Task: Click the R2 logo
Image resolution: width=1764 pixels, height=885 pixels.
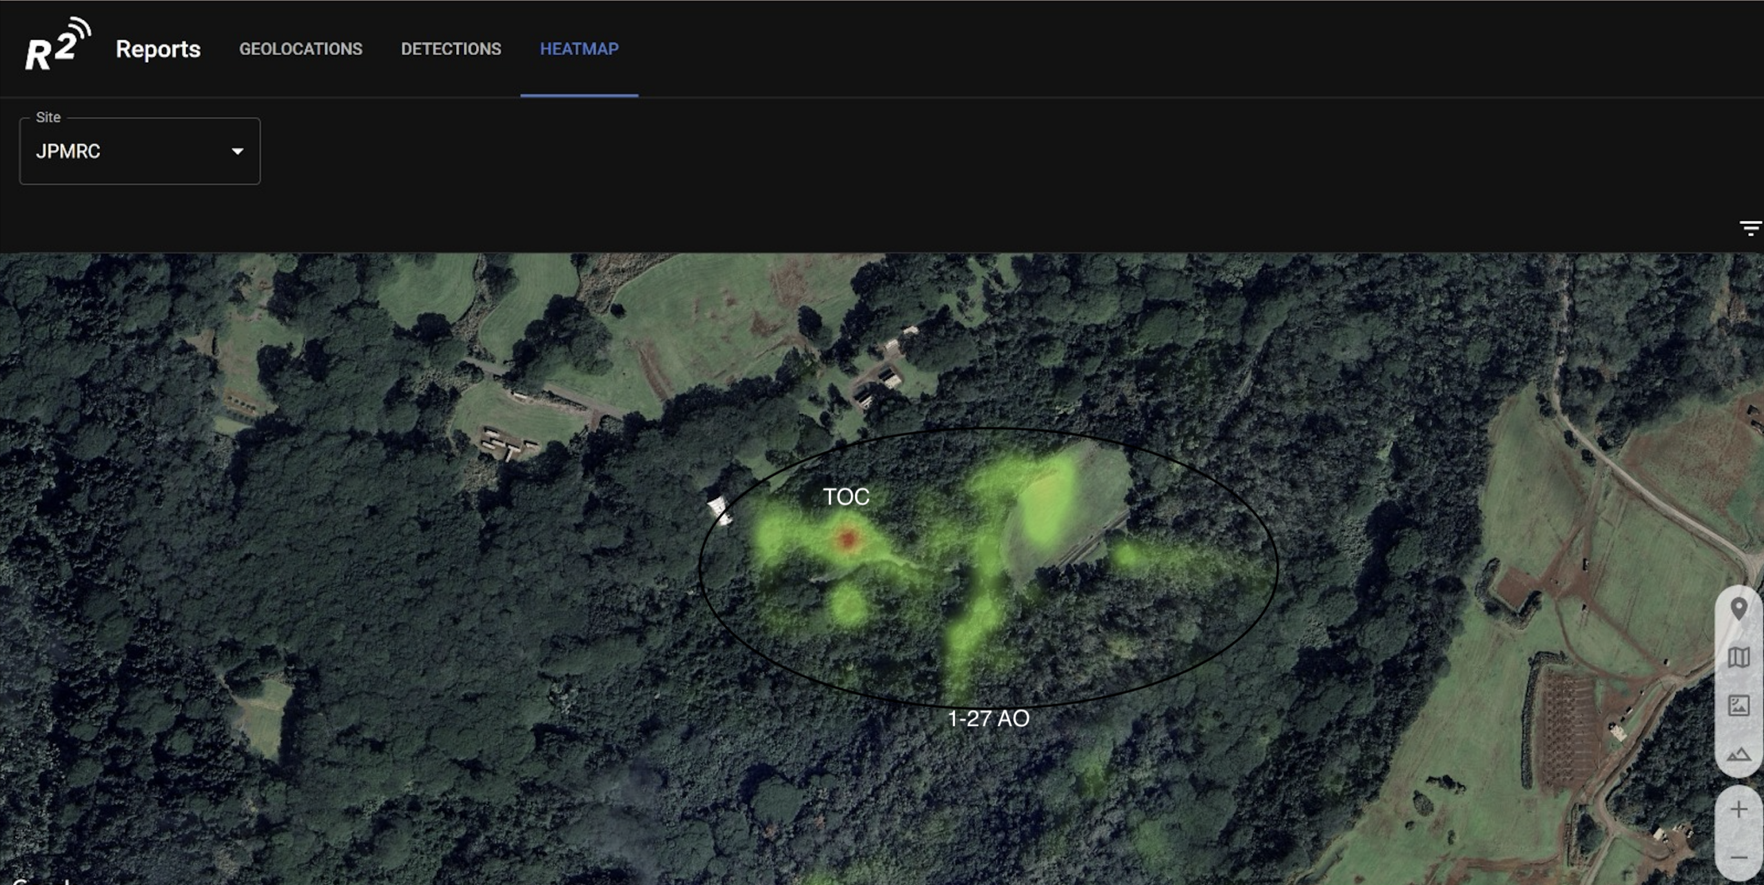Action: [58, 45]
